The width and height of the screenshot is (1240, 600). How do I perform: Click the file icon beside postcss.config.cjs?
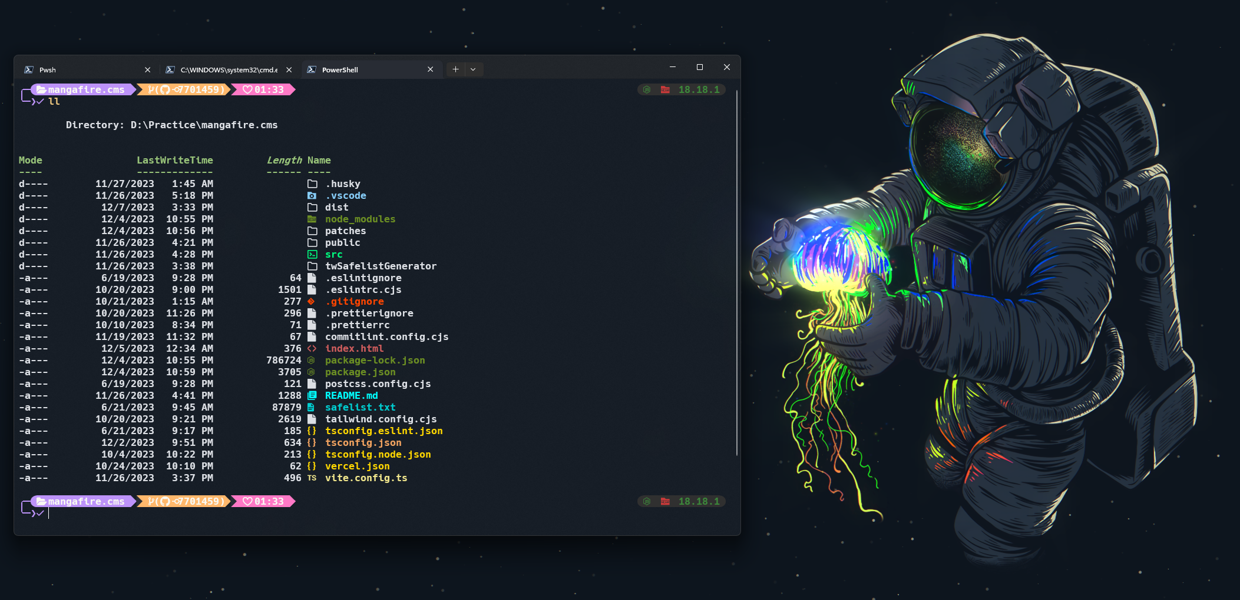click(x=312, y=384)
